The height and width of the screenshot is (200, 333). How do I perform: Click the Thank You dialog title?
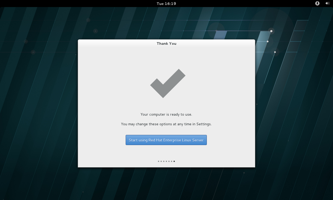pyautogui.click(x=166, y=43)
